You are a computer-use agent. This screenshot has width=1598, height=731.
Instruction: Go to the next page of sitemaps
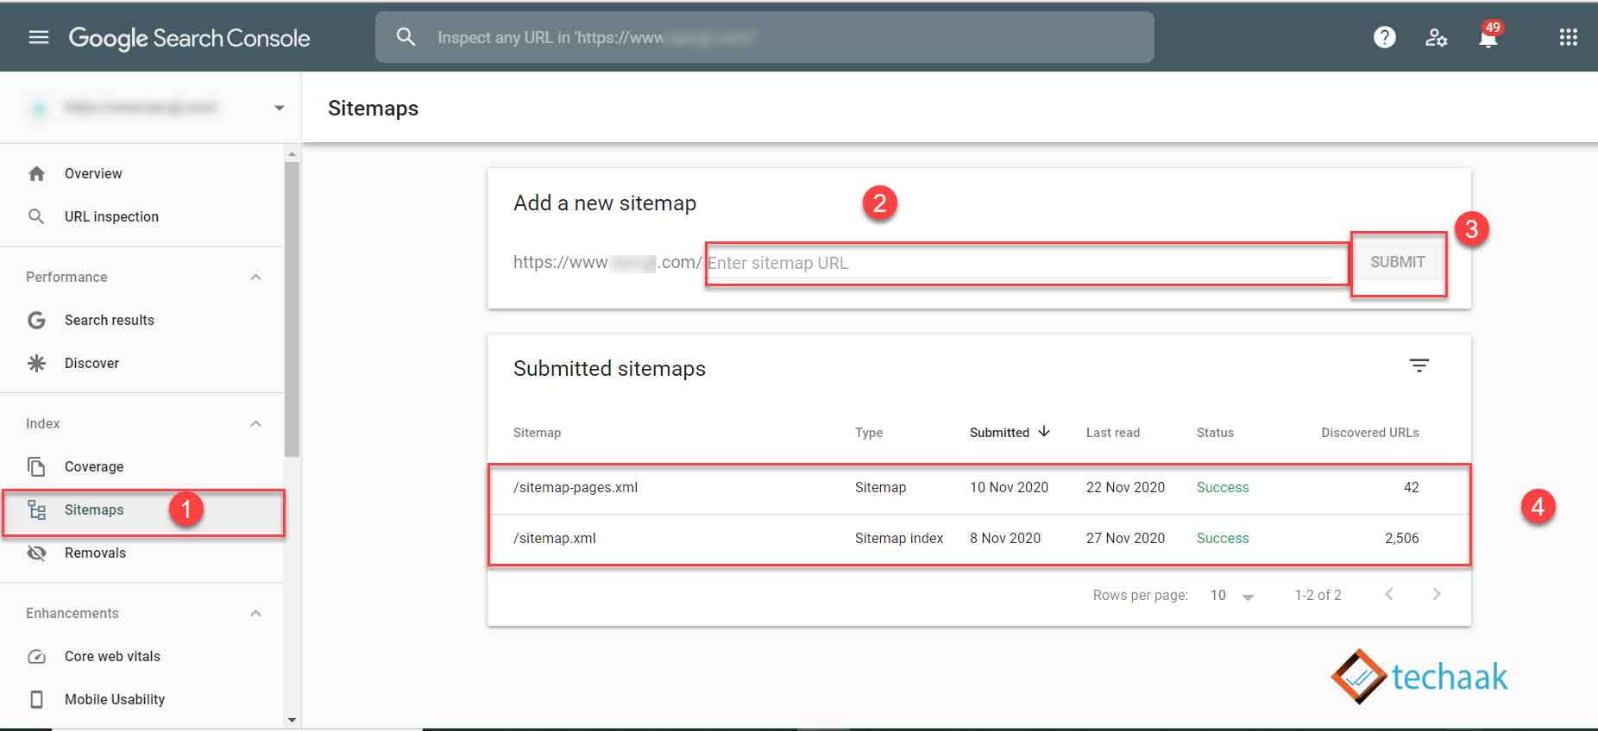click(x=1437, y=594)
